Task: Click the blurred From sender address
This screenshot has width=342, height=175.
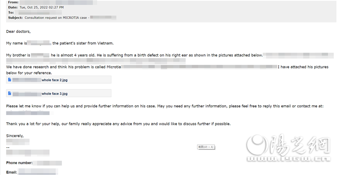Action: [x=58, y=3]
